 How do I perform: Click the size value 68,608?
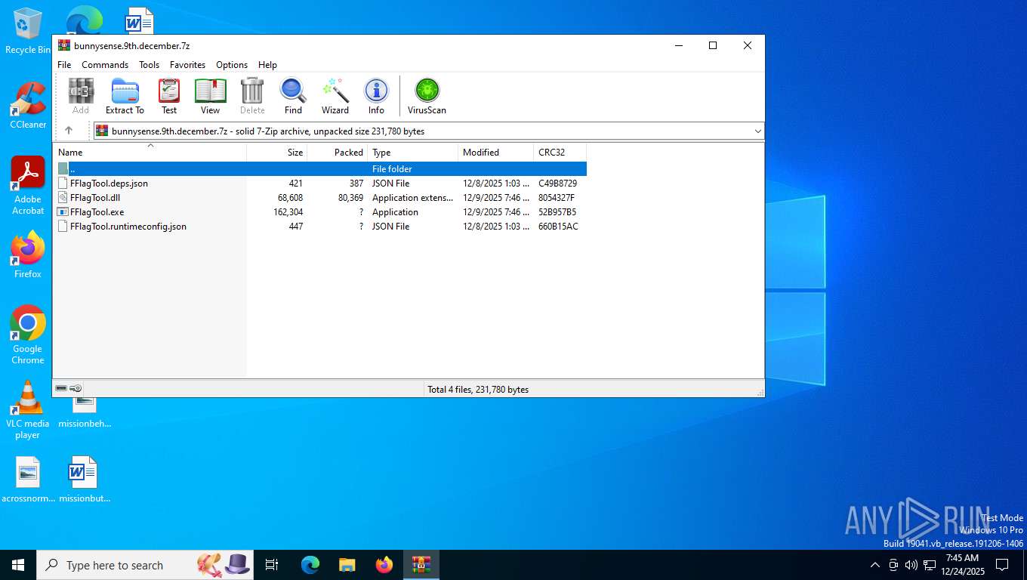290,197
